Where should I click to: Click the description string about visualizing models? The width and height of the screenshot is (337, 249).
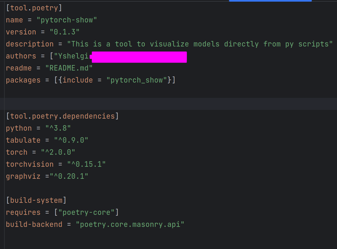[x=200, y=44]
